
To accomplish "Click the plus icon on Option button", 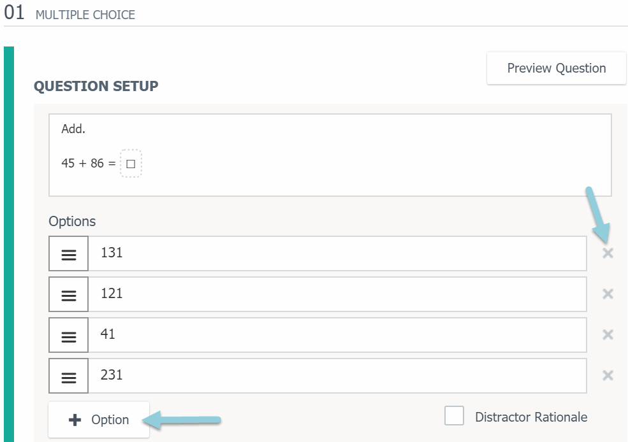I will point(75,420).
